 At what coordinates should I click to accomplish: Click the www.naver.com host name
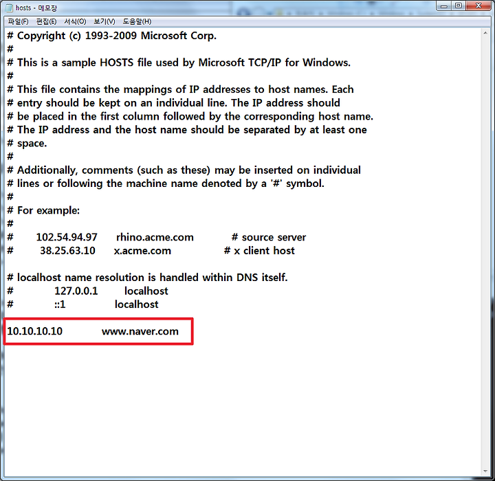coord(140,331)
